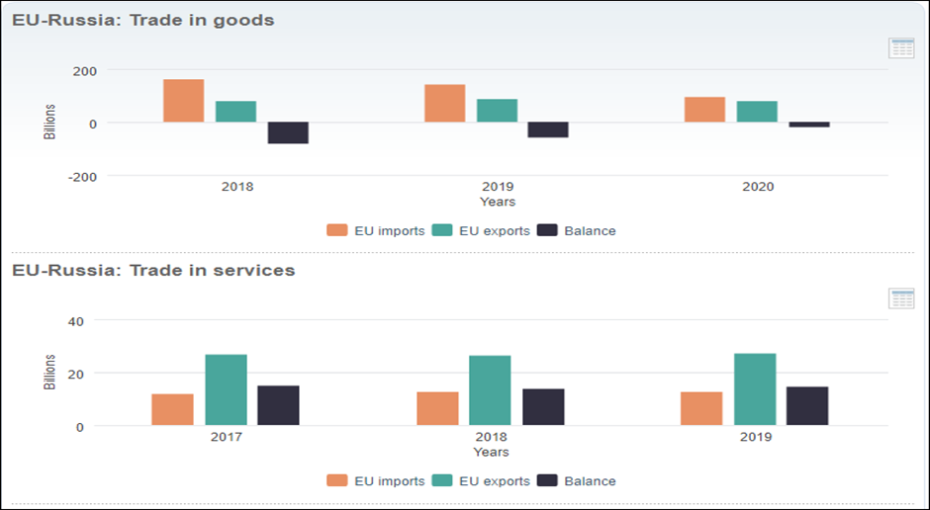Open data table view for Trade in goods
Image resolution: width=930 pixels, height=510 pixels.
[x=901, y=48]
